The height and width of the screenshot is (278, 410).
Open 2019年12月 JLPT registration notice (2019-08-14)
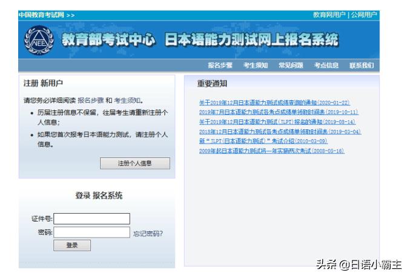tap(277, 122)
